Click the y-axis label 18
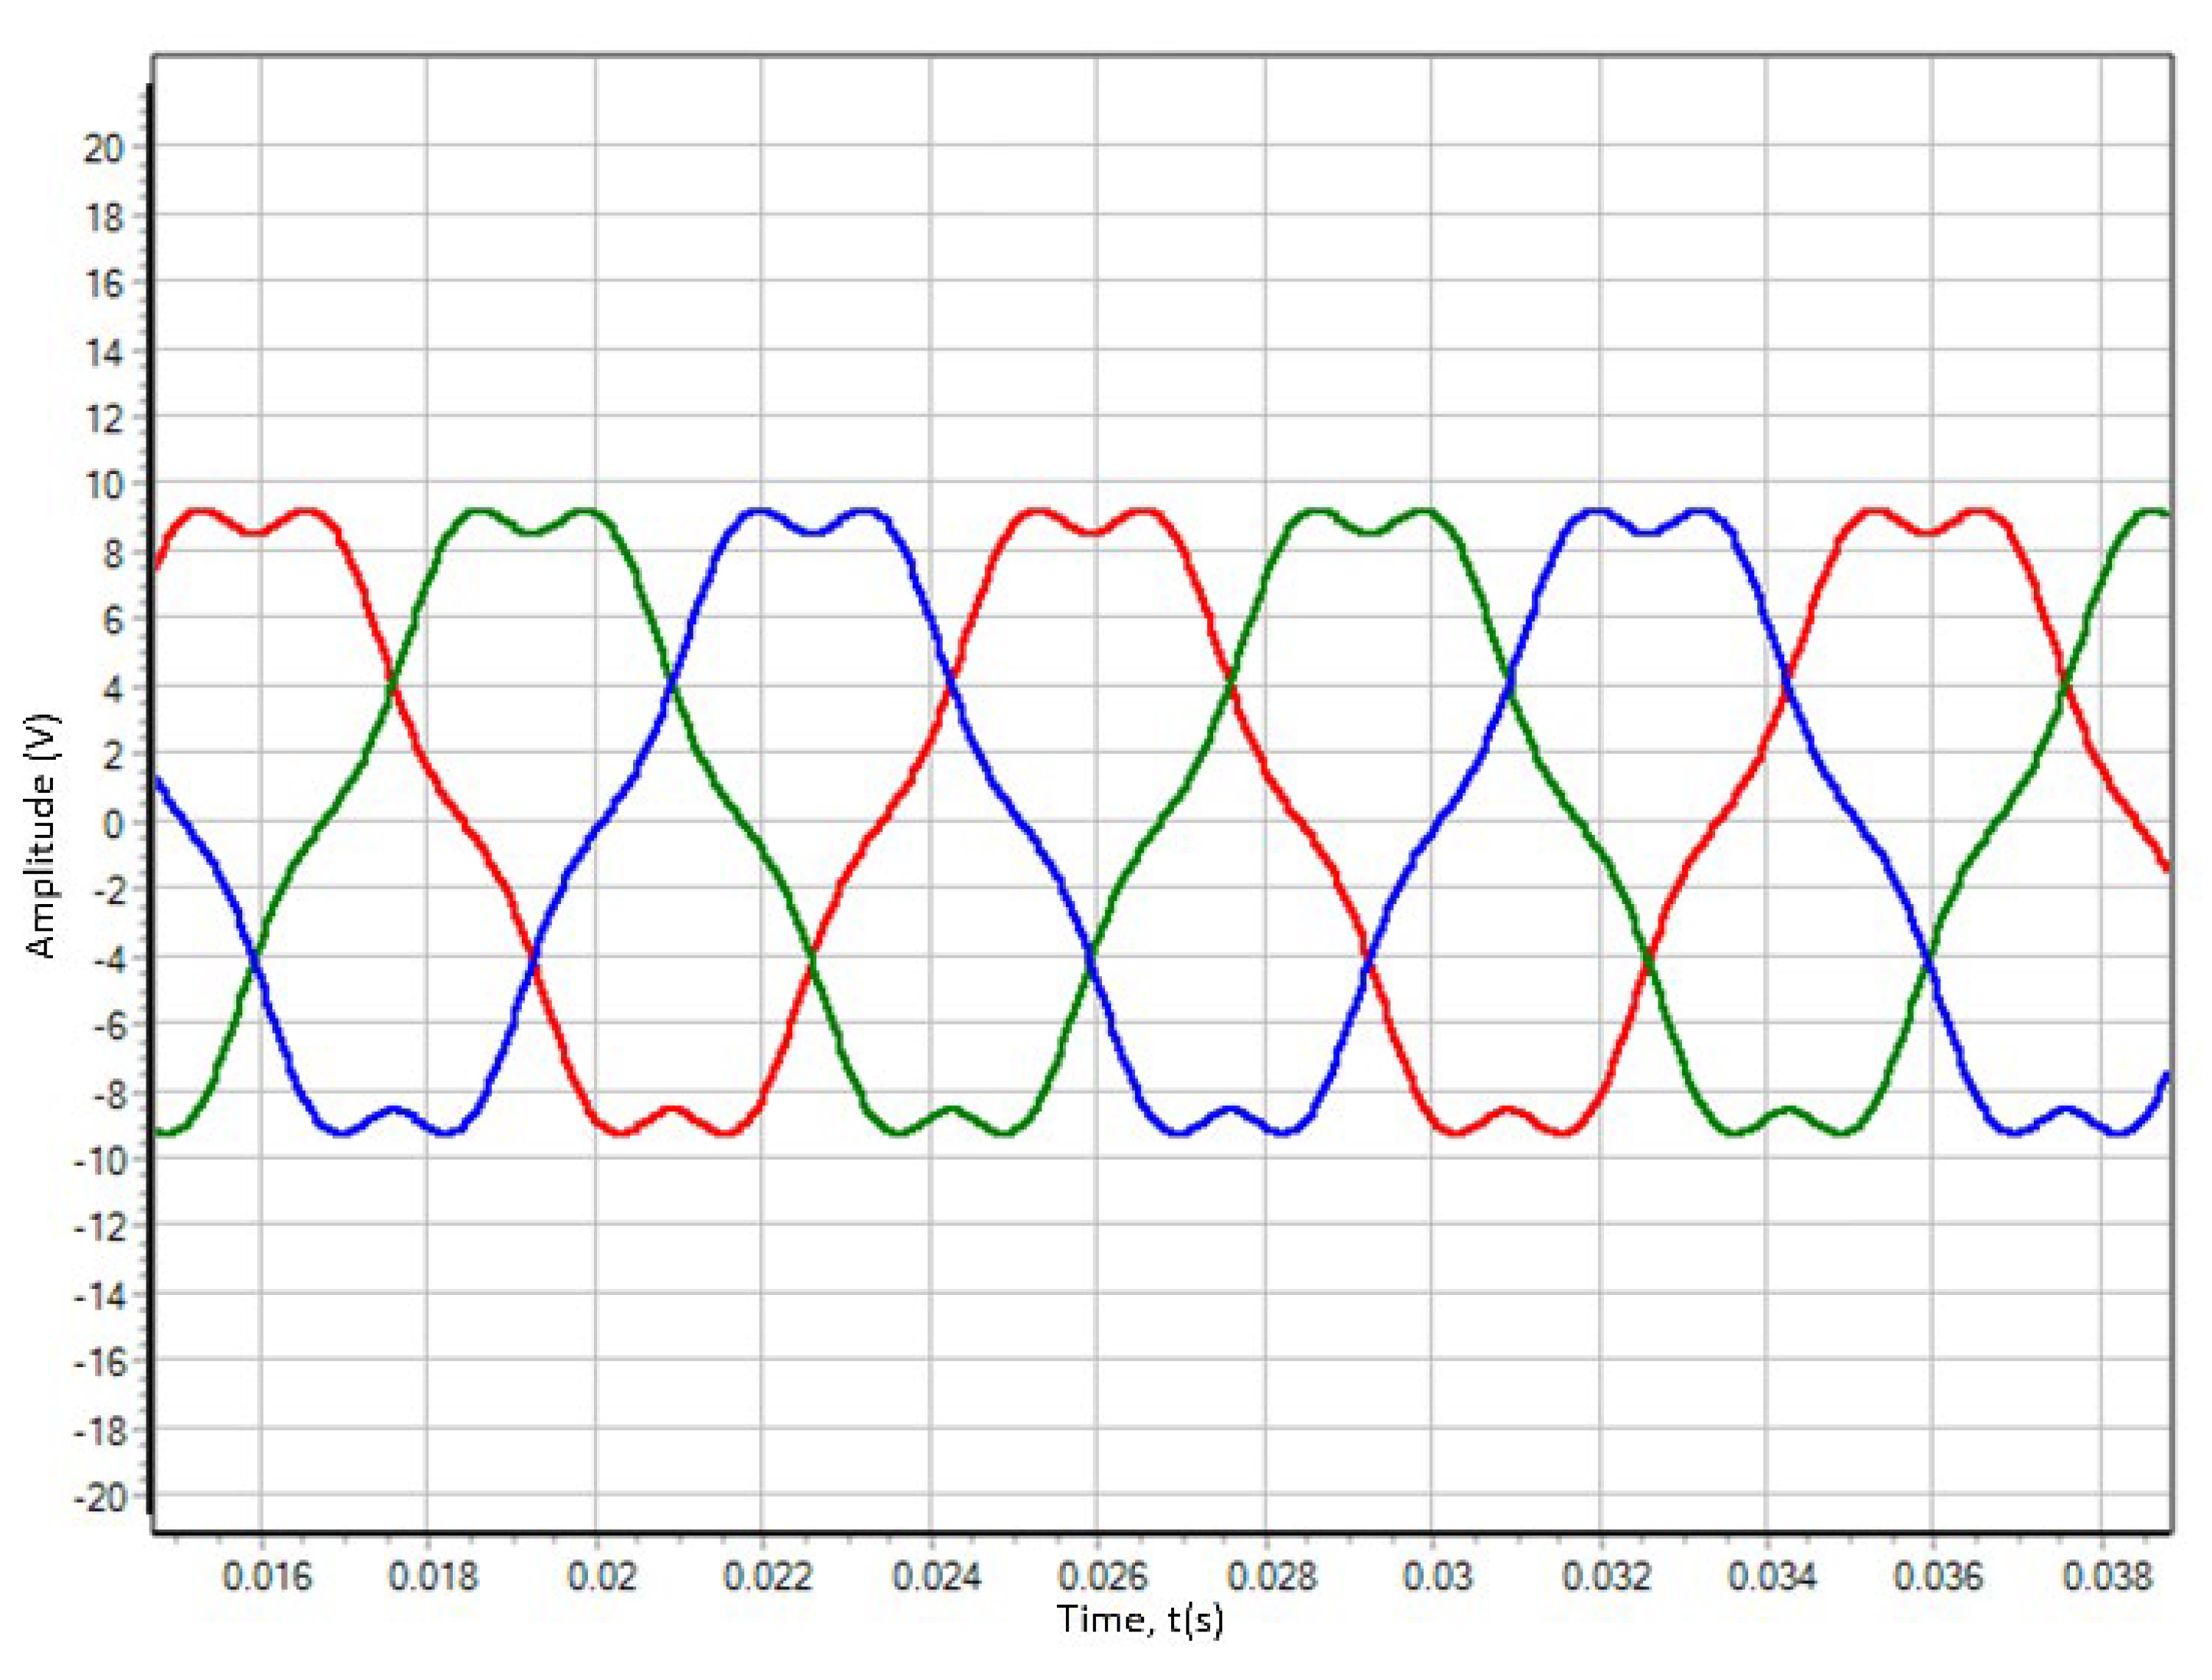2212x1680 pixels. click(x=104, y=217)
